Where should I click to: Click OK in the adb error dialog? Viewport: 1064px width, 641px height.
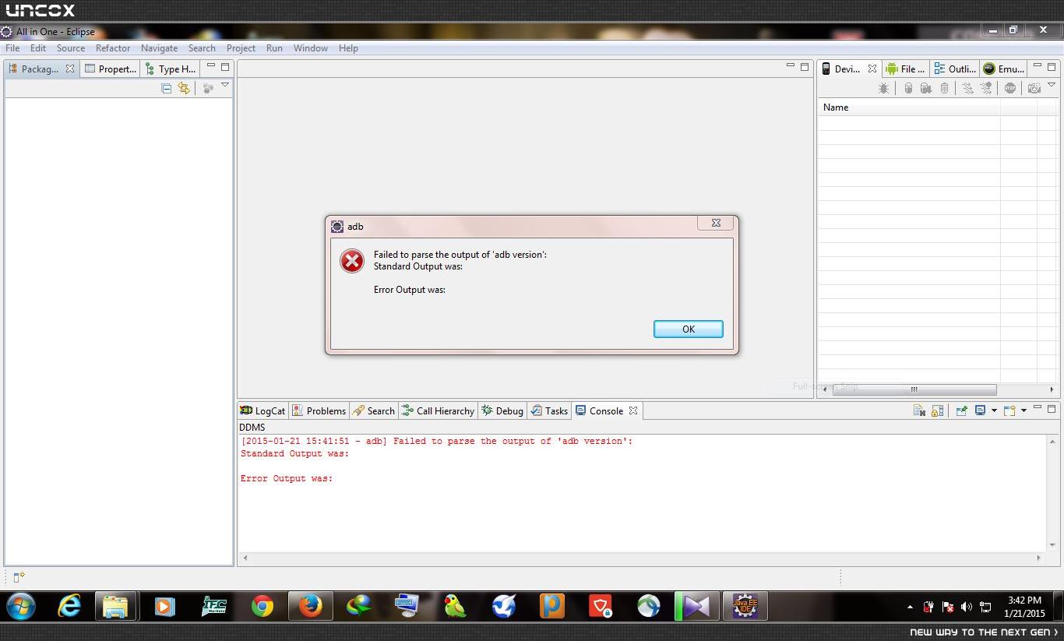(688, 329)
